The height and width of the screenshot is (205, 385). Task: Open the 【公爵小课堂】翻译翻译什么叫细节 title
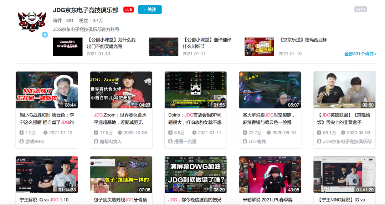pyautogui.click(x=207, y=43)
